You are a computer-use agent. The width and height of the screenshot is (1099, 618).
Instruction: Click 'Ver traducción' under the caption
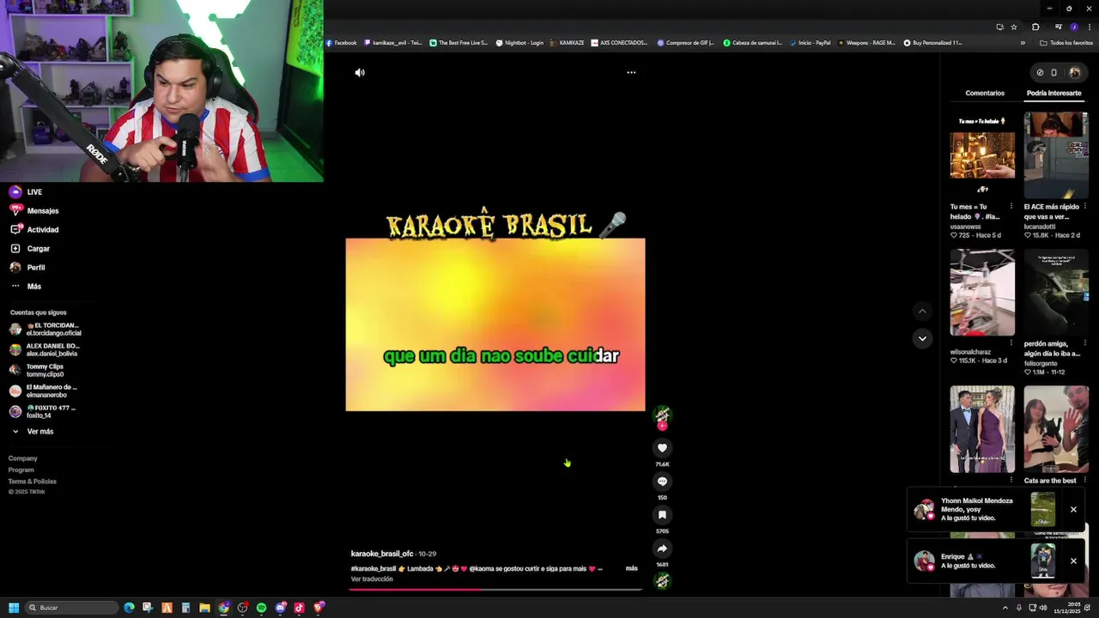372,579
